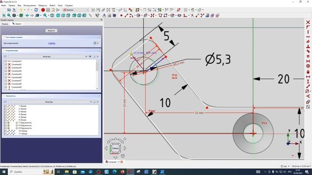Apply the Coincident constraint tool
Screen dimensions: 312x175
coord(308,22)
